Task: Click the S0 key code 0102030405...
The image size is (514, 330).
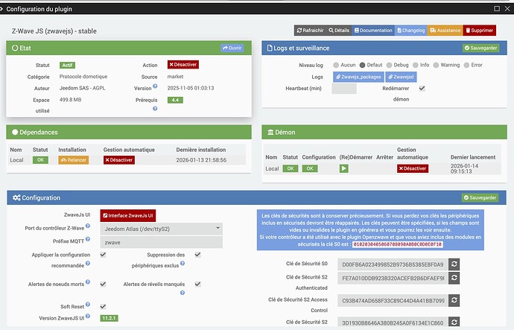Action: (x=398, y=244)
